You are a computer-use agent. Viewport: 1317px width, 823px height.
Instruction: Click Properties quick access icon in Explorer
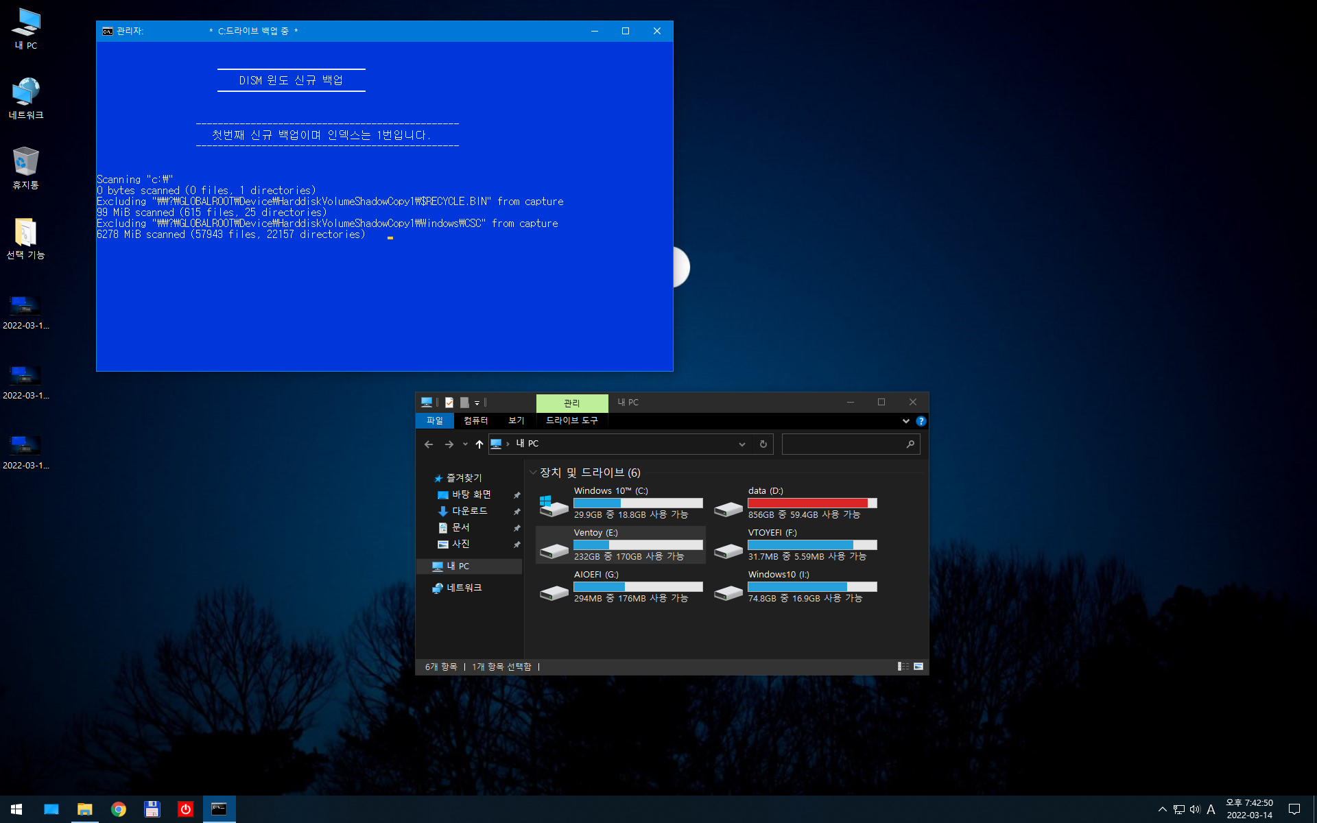pyautogui.click(x=449, y=403)
